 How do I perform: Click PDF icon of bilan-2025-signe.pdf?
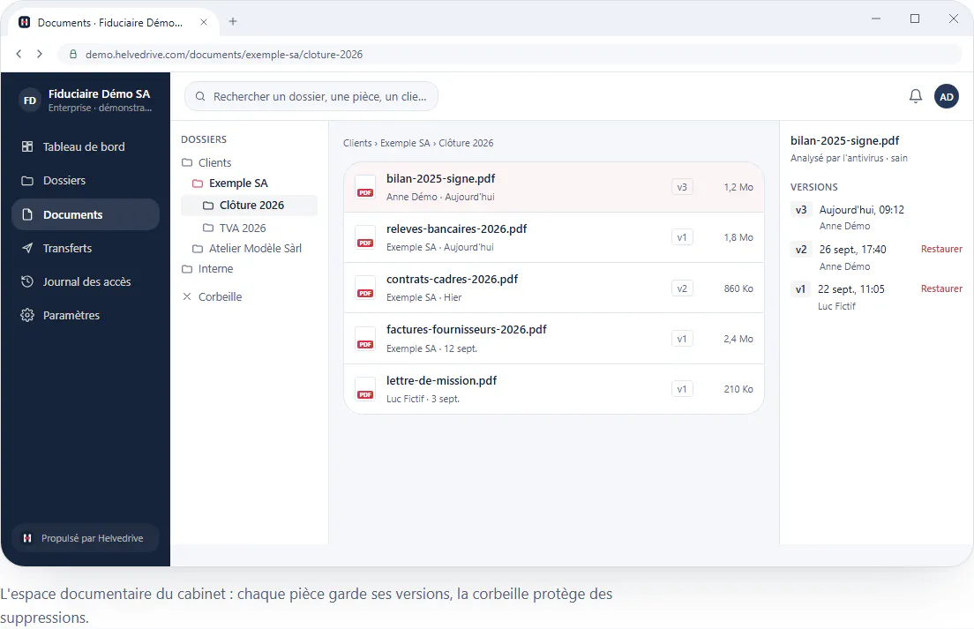tap(365, 187)
